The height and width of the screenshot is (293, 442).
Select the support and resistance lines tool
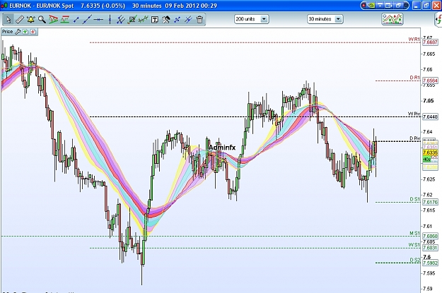pyautogui.click(x=64, y=20)
